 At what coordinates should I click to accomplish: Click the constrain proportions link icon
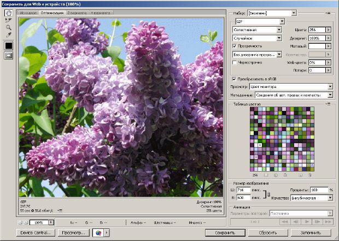pos(268,194)
